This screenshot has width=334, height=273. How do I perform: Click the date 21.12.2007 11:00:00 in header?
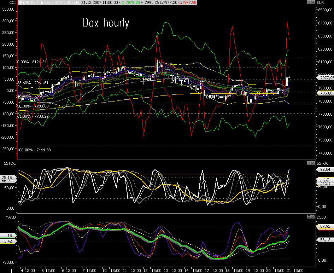pos(99,2)
